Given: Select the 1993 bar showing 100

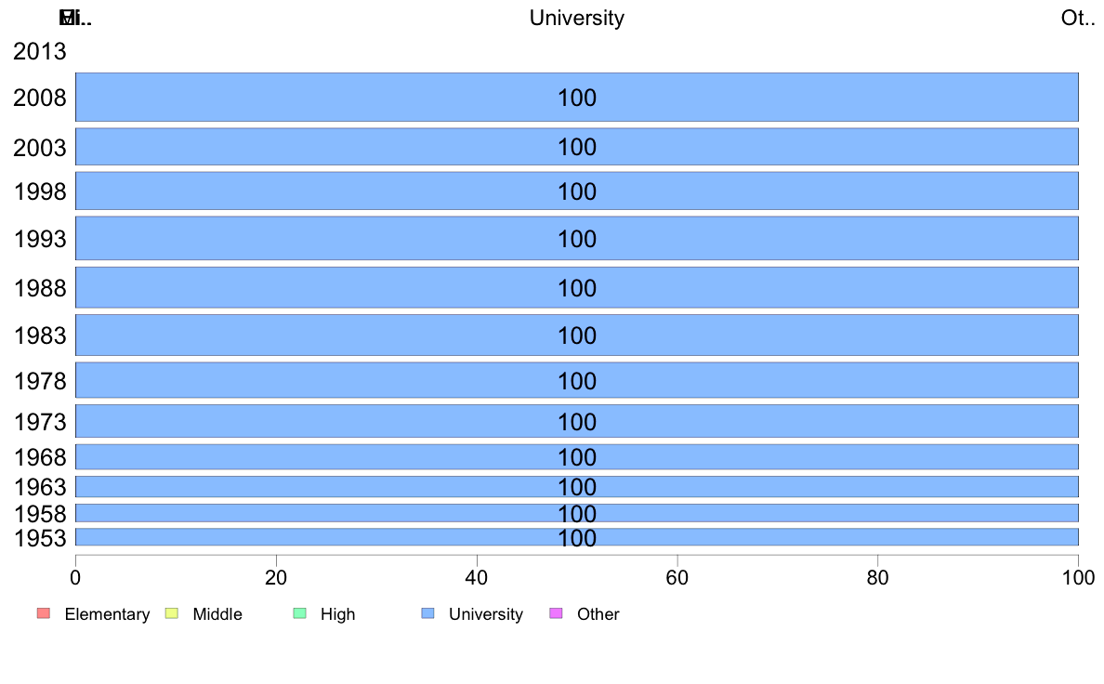Looking at the screenshot, I should click(577, 238).
